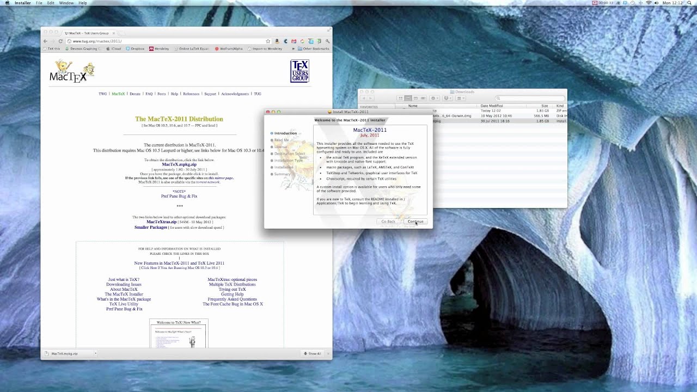This screenshot has width=697, height=392.
Task: Switch Finder to icon view
Action: (400, 99)
